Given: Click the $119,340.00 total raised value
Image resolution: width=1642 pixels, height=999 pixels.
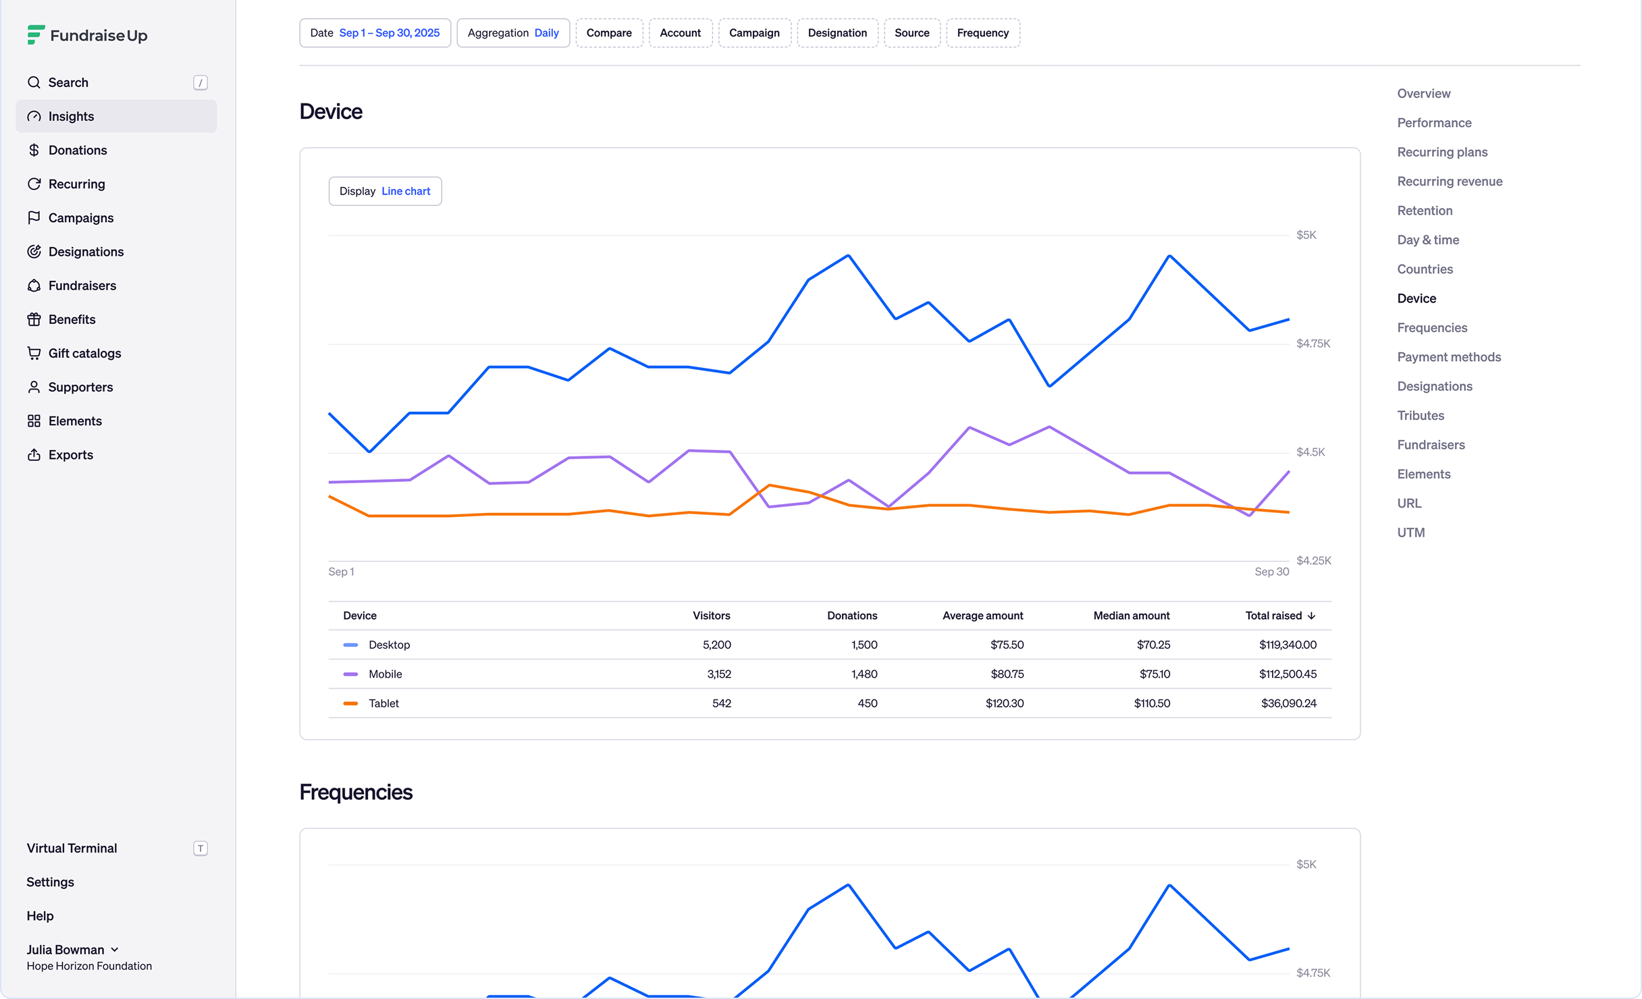Looking at the screenshot, I should [x=1288, y=645].
